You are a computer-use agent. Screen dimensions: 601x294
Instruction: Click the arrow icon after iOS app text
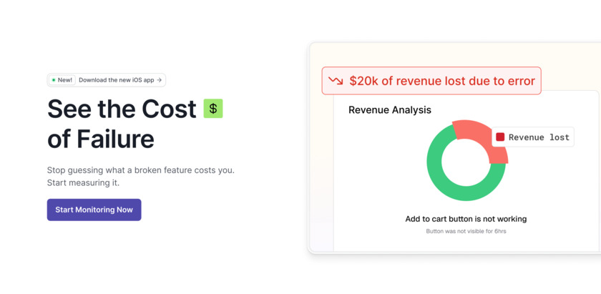[x=160, y=80]
